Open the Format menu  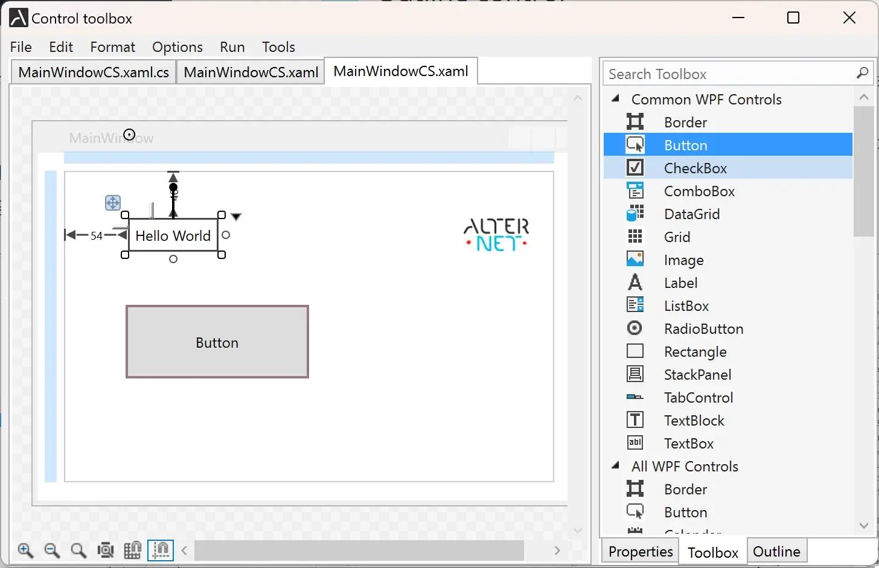click(x=112, y=47)
